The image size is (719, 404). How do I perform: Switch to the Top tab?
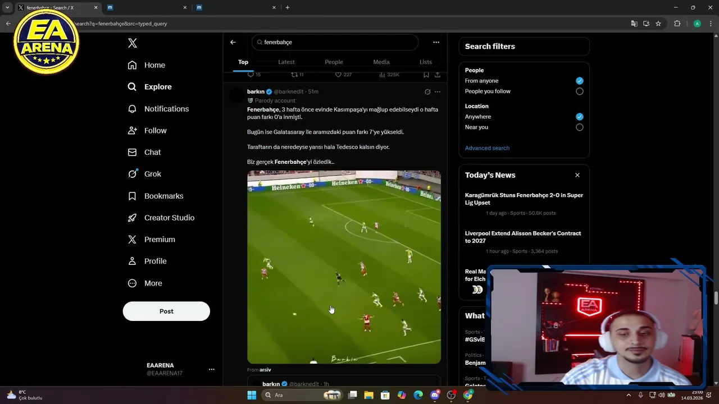click(x=243, y=62)
